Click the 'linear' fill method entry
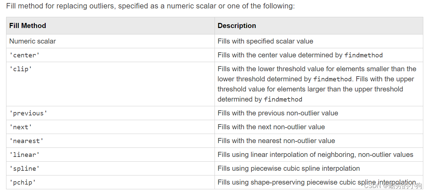This screenshot has width=427, height=192. (x=24, y=155)
